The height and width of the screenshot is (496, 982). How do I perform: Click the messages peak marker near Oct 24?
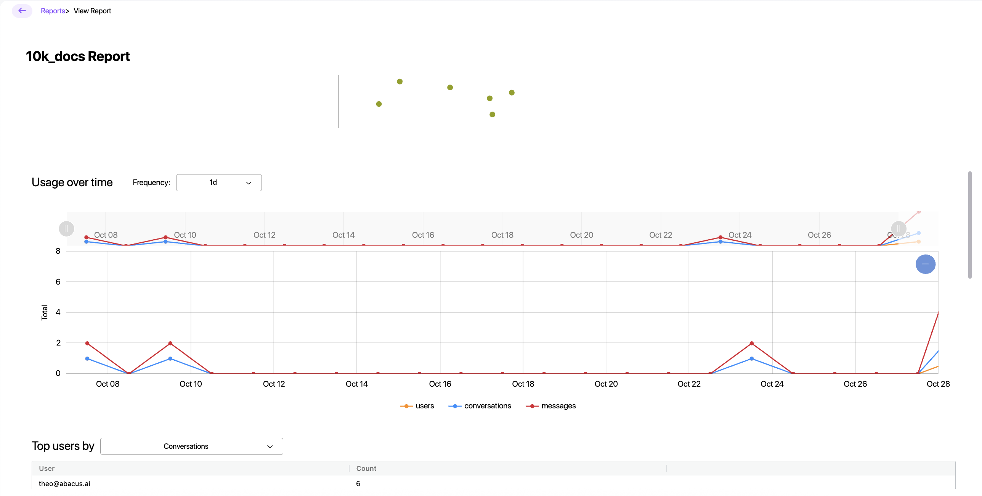click(751, 343)
